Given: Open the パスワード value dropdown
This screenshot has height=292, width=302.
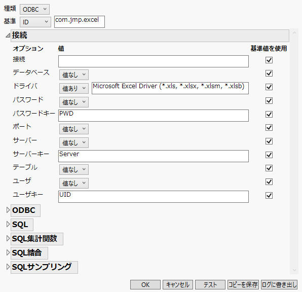Looking at the screenshot, I should 74,102.
